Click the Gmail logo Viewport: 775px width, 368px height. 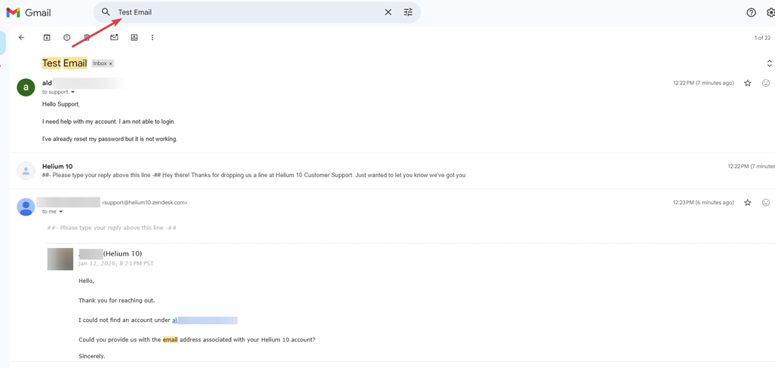coord(29,13)
